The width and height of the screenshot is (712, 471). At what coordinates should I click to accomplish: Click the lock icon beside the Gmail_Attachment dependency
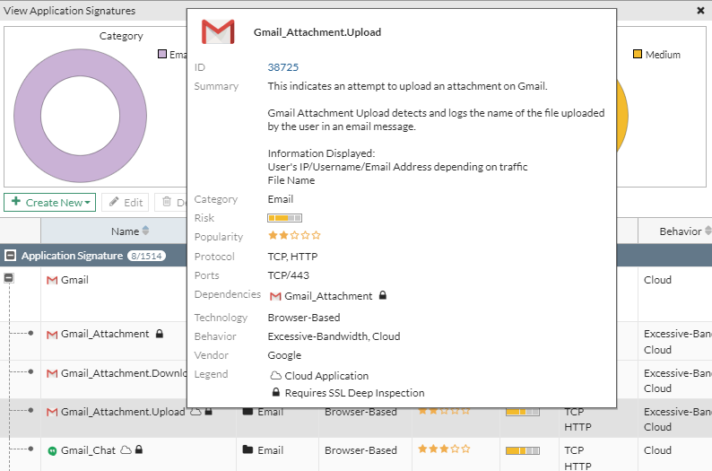click(383, 295)
